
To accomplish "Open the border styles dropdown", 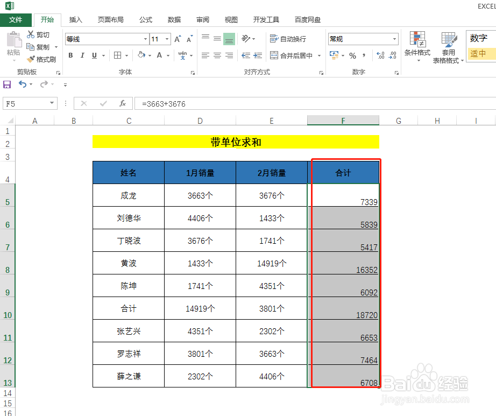I will pos(126,55).
